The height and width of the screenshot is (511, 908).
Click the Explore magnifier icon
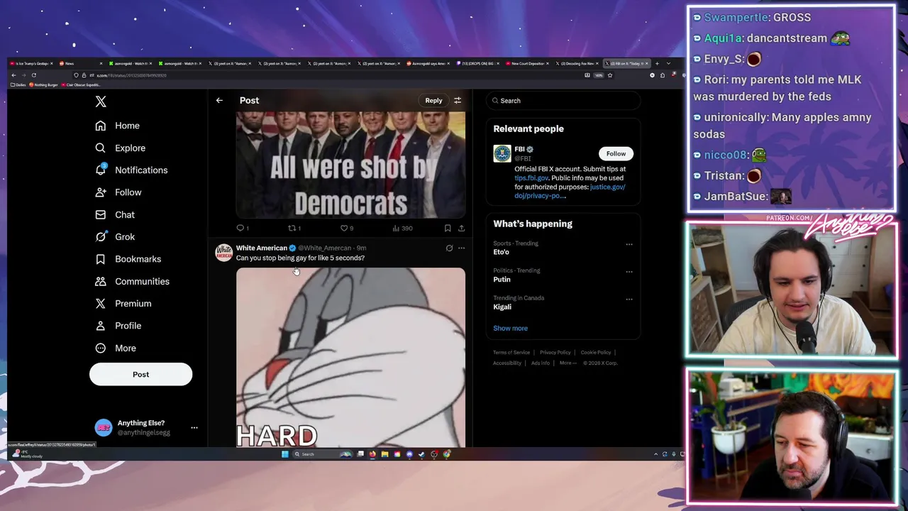101,148
